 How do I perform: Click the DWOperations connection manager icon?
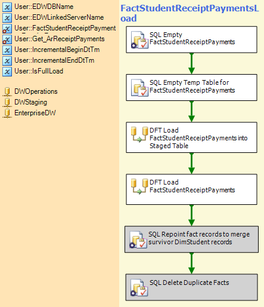point(7,91)
